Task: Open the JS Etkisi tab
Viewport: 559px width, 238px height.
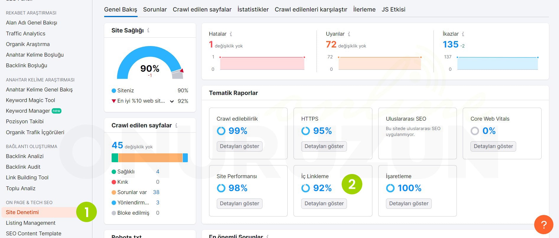Action: click(x=393, y=9)
